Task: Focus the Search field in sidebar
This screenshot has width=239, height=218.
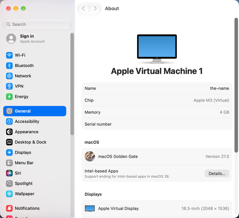Action: point(38,24)
